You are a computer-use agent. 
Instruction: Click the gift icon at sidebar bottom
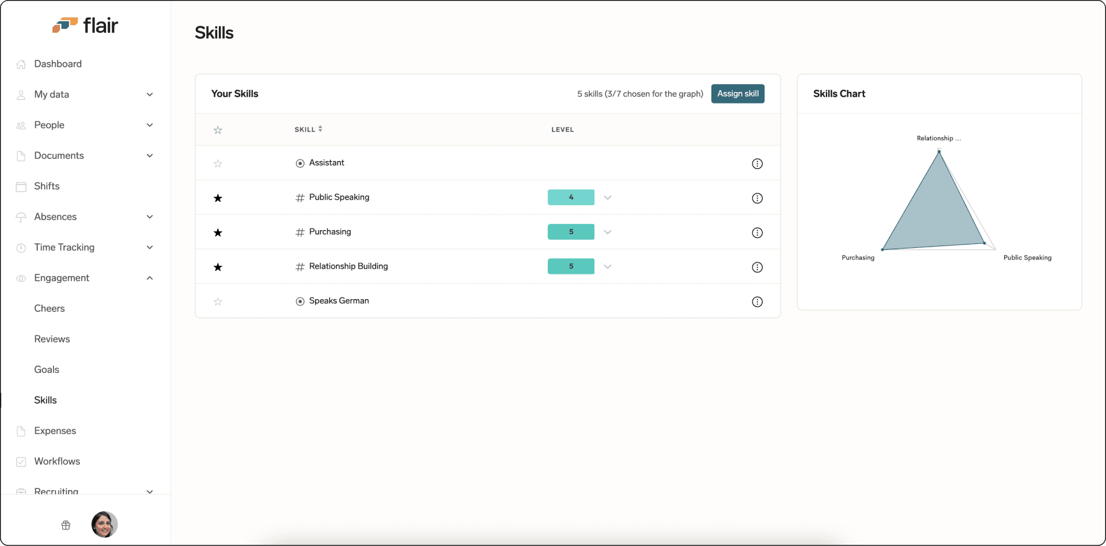66,525
